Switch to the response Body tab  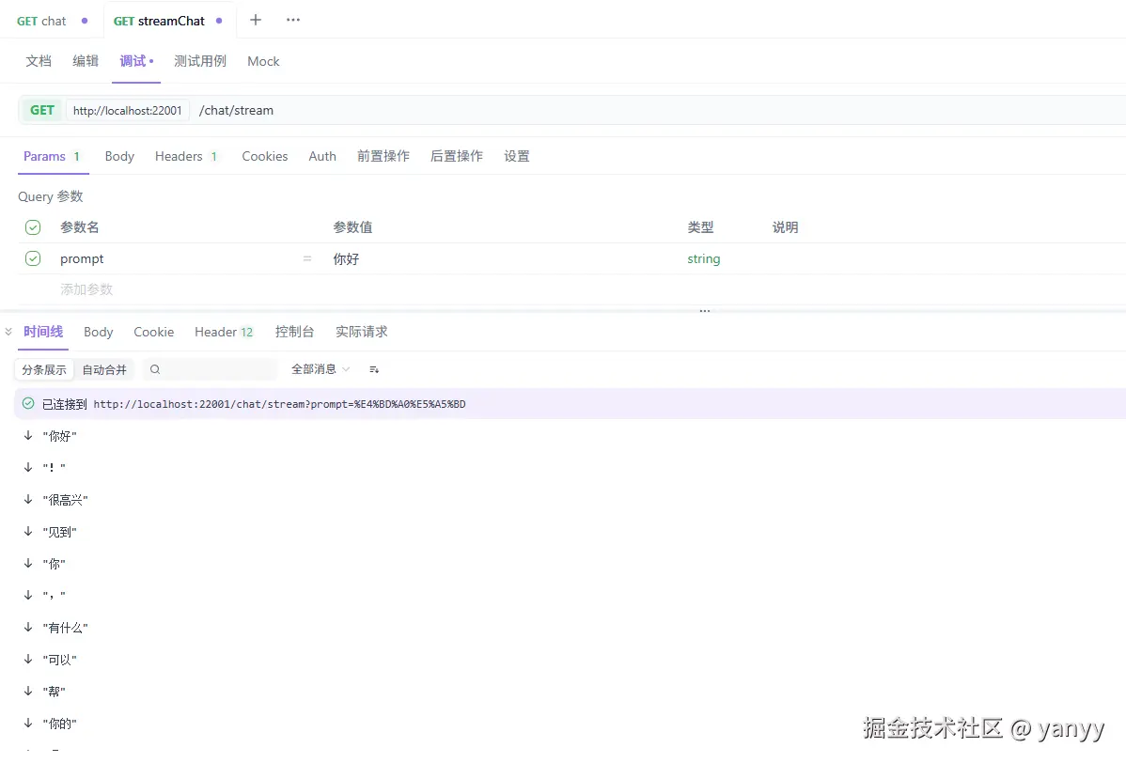click(x=99, y=333)
